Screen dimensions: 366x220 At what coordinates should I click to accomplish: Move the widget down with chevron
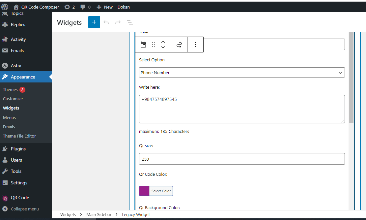tap(163, 47)
